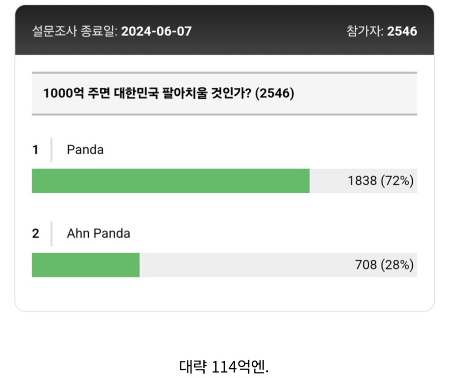Click the caption text 대략 114억엔
This screenshot has height=378, width=453.
pyautogui.click(x=224, y=367)
